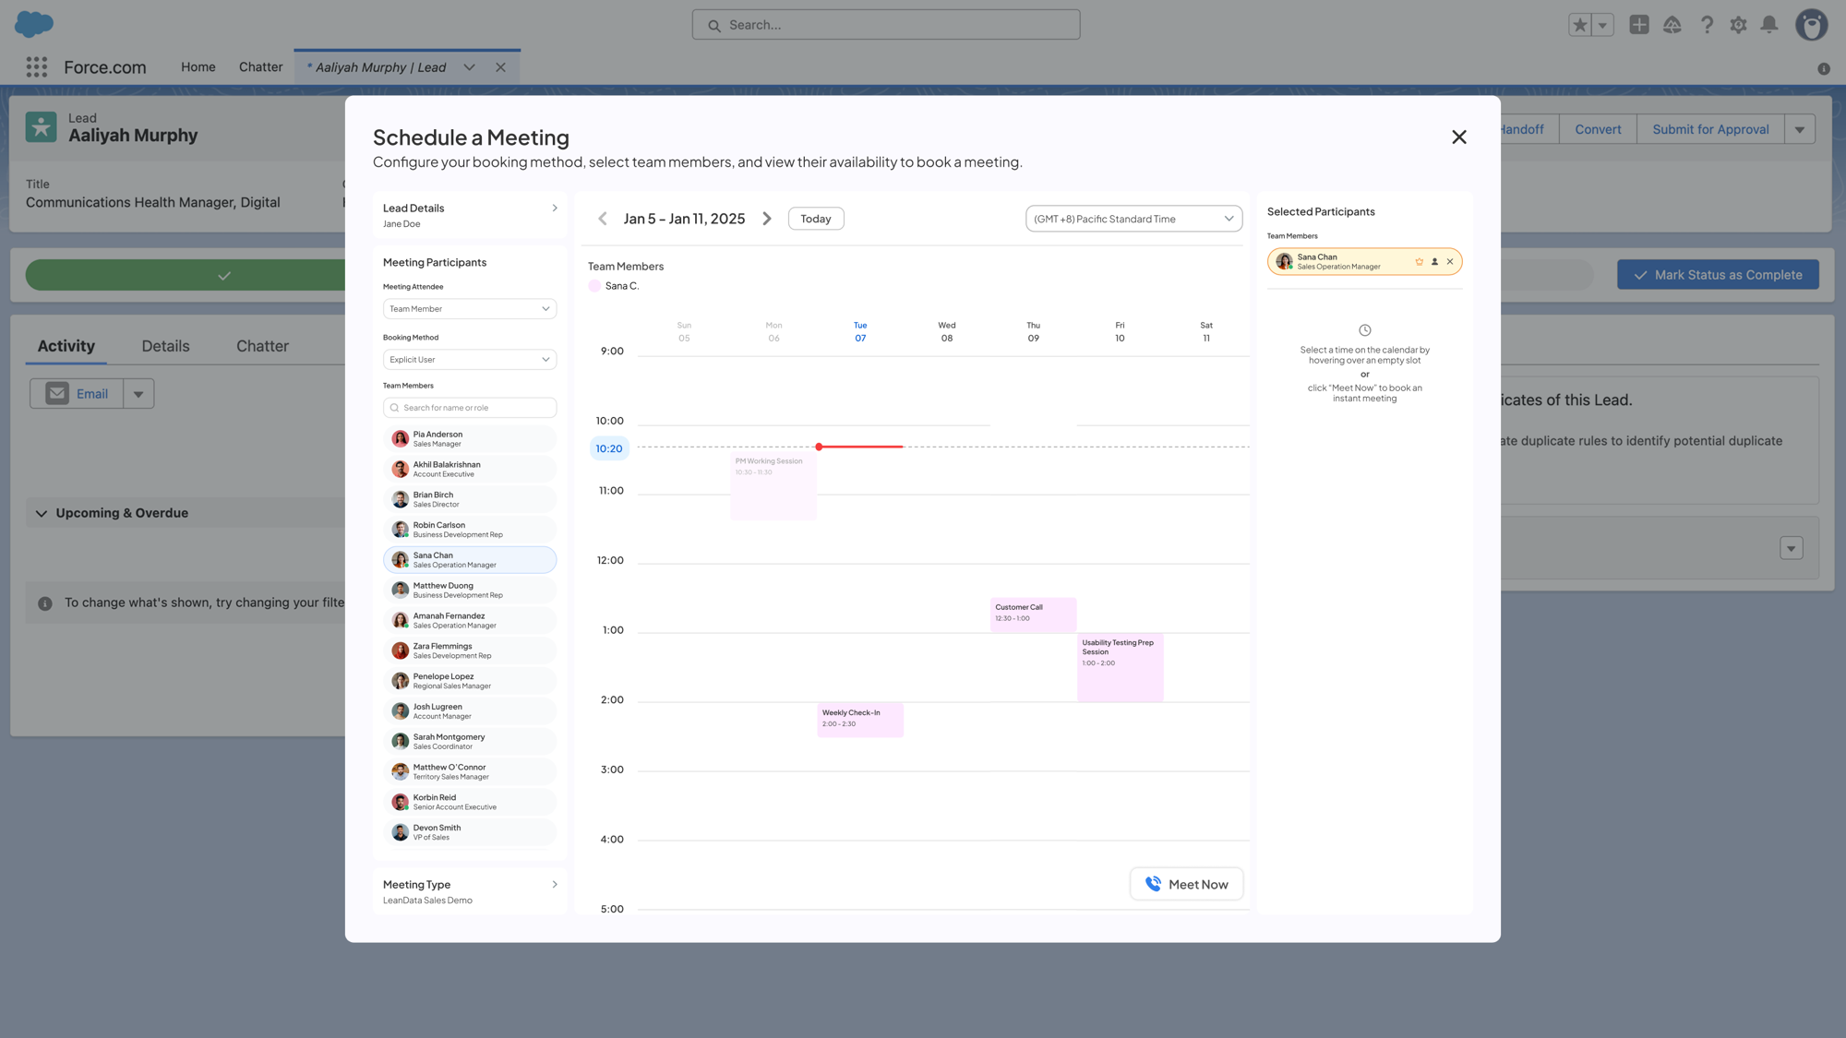Go to next week in calendar
The width and height of the screenshot is (1846, 1038).
(x=767, y=219)
